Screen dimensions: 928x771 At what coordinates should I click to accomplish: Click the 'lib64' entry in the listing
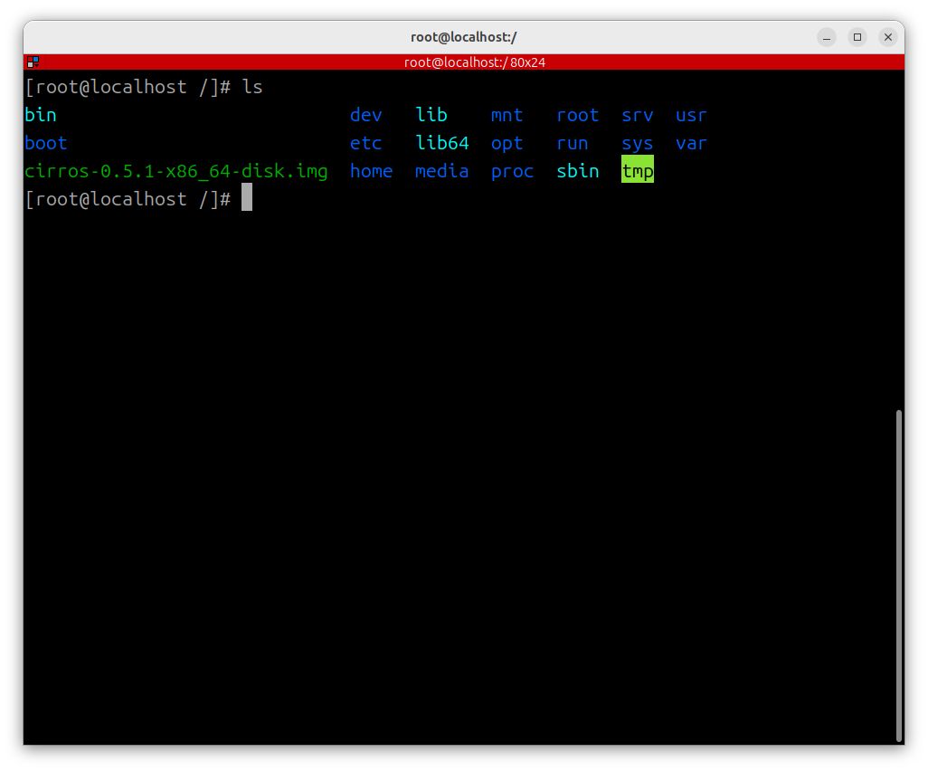tap(442, 143)
